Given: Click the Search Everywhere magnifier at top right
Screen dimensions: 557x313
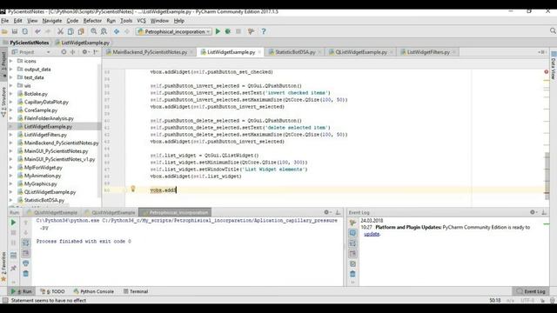Looking at the screenshot, I should pyautogui.click(x=553, y=31).
